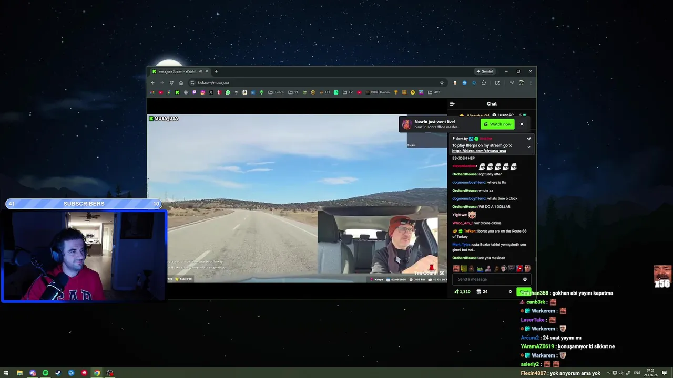Reload the Kick page
673x378 pixels.
171,82
